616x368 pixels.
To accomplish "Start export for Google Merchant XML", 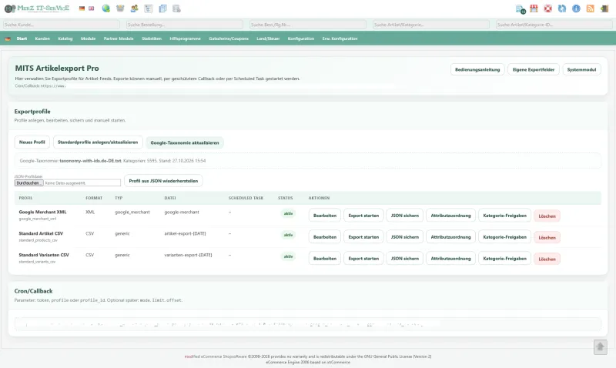I will click(x=363, y=216).
